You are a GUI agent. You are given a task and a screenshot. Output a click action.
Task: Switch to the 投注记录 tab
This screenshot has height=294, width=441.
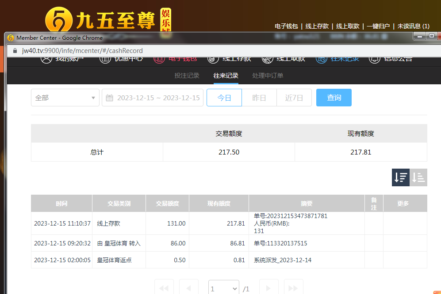click(x=187, y=75)
